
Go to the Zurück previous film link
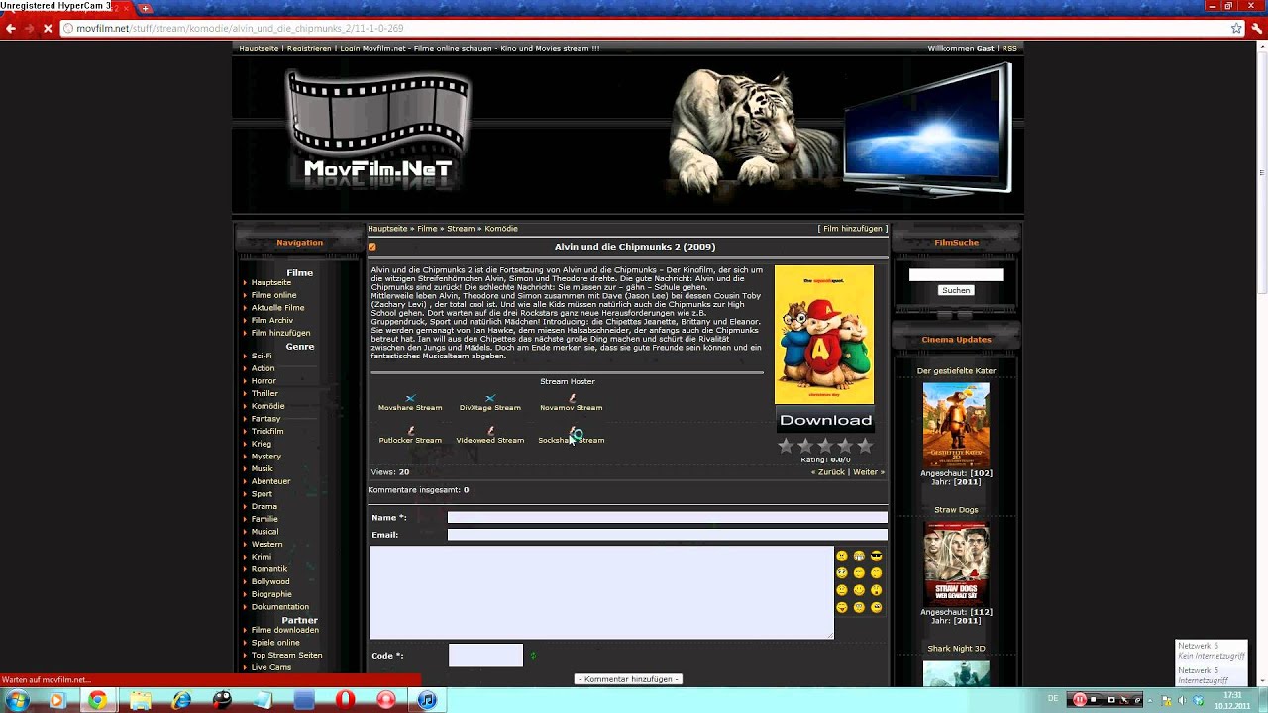click(828, 472)
